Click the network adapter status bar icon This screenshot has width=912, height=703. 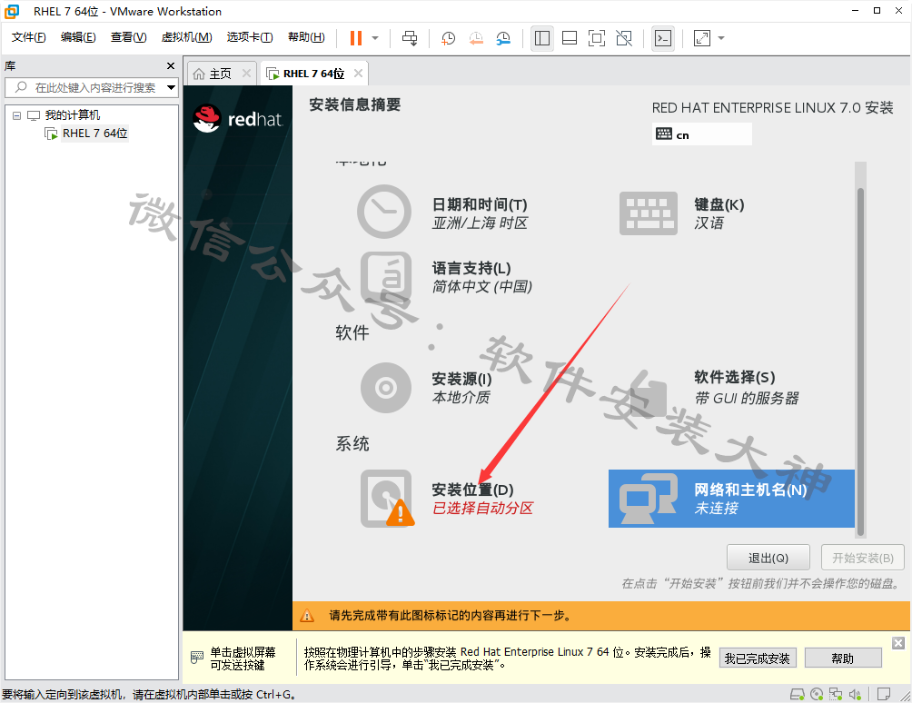[836, 694]
